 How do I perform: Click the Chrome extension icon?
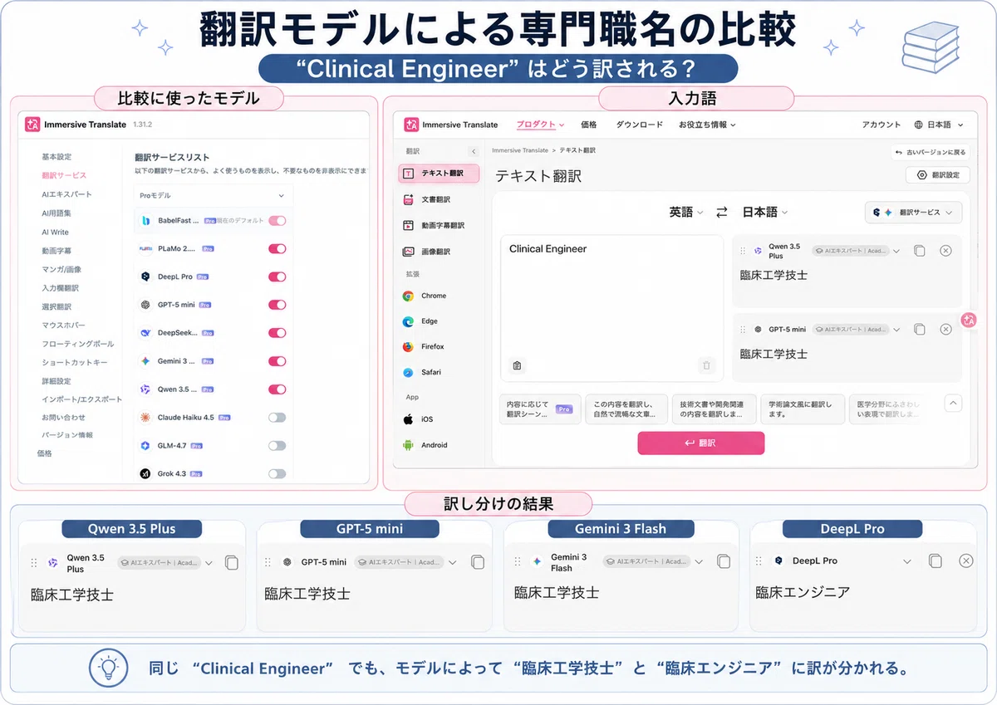pyautogui.click(x=408, y=296)
